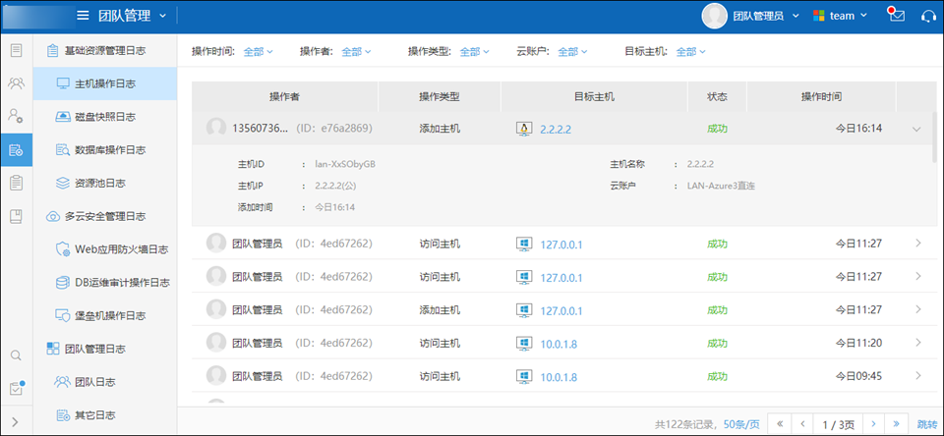Click the 团队管理员 profile avatar in header
Viewport: 944px width, 436px height.
coord(715,16)
